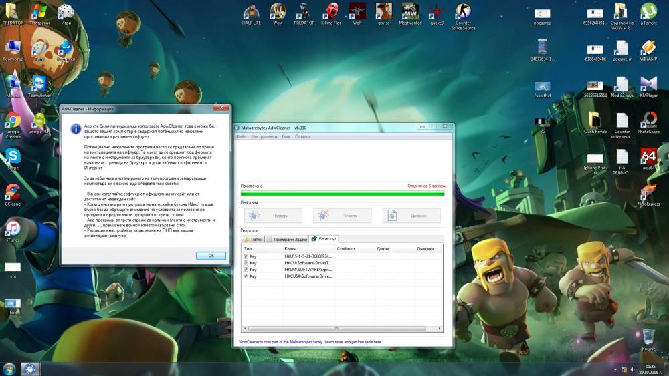
Task: Click the left arrow of results scrollbar
Action: pos(245,329)
